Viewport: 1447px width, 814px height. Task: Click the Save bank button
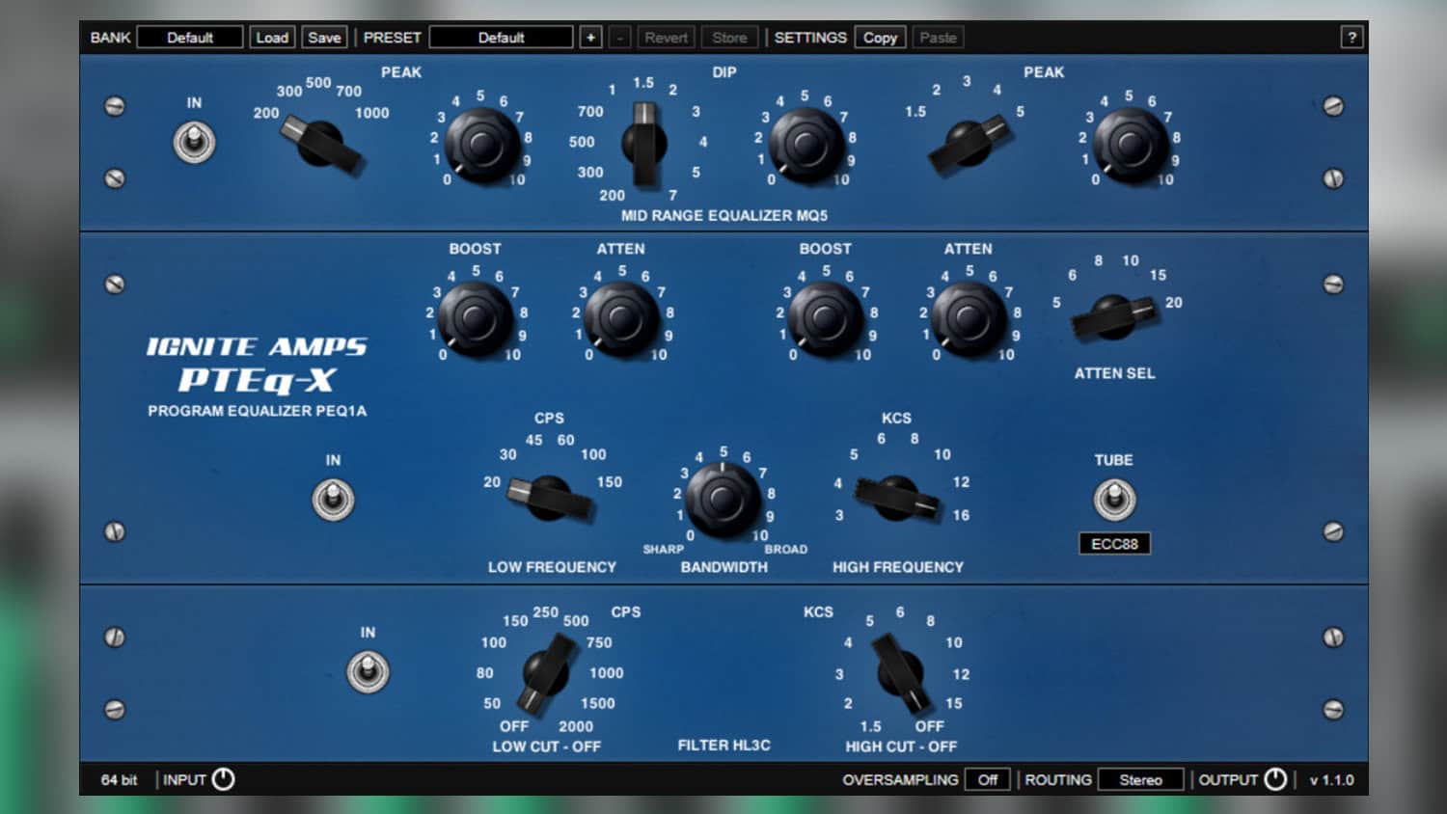(324, 38)
